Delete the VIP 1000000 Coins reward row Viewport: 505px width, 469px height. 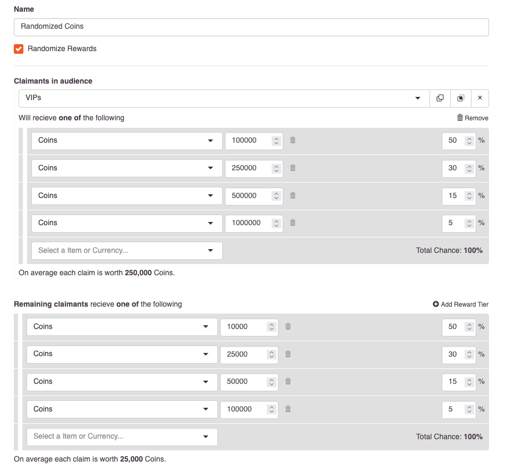point(292,223)
